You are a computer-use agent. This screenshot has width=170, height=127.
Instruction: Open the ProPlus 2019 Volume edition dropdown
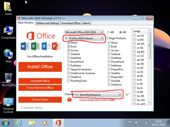click(x=86, y=38)
